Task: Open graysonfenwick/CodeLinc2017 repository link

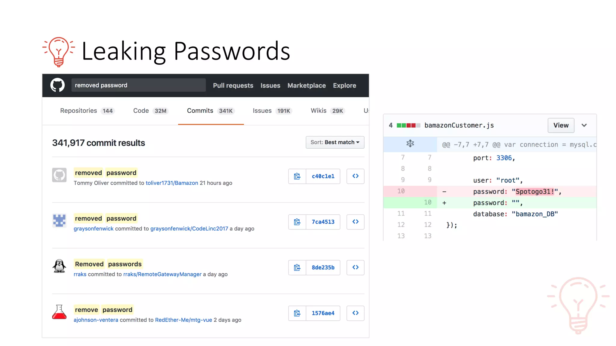Action: [189, 229]
